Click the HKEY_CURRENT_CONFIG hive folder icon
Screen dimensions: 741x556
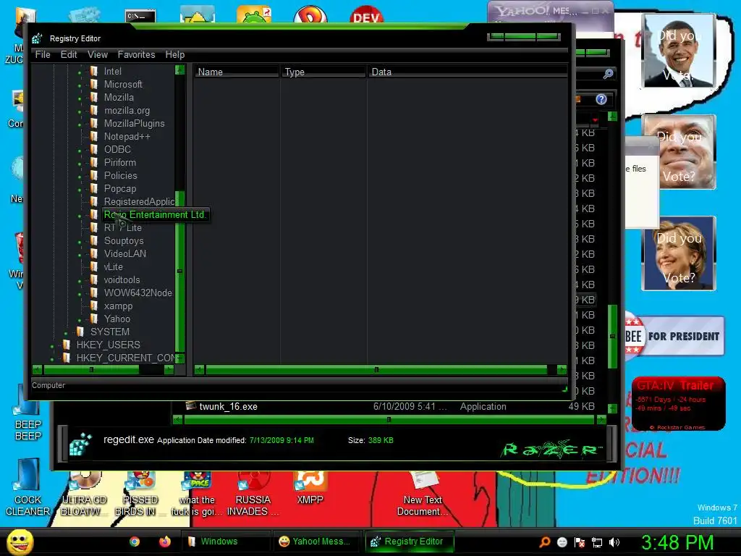tap(66, 358)
